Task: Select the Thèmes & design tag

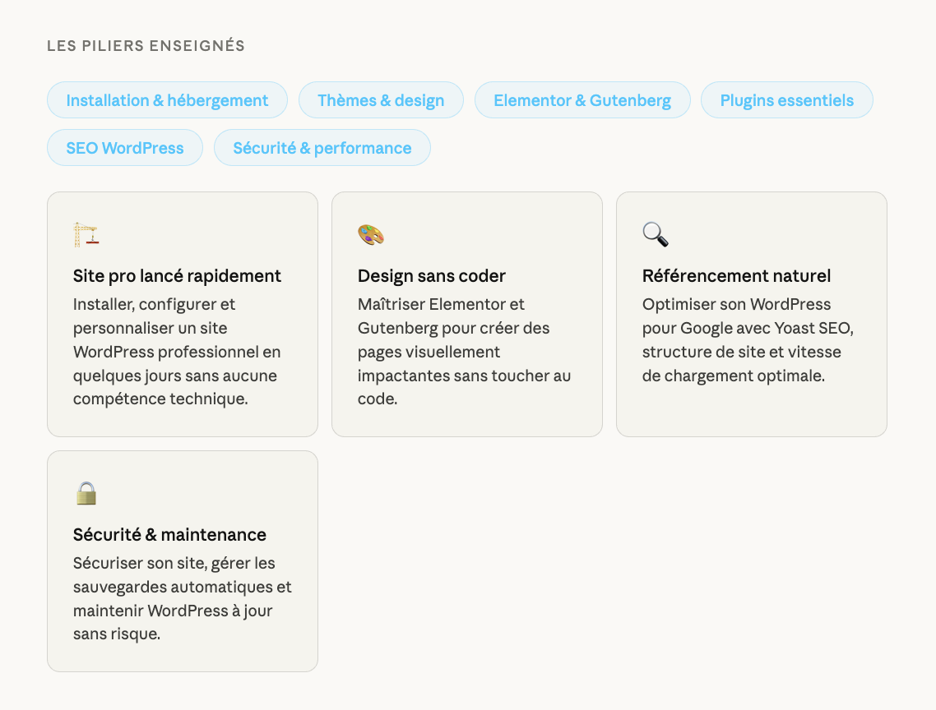Action: (x=381, y=100)
